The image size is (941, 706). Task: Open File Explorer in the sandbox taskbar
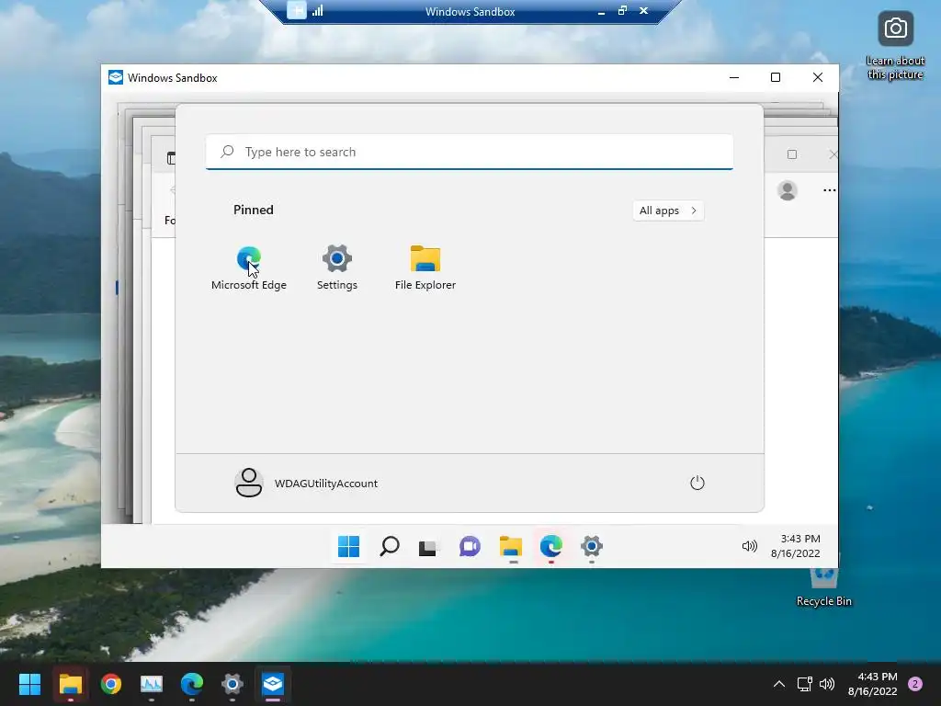tap(511, 546)
